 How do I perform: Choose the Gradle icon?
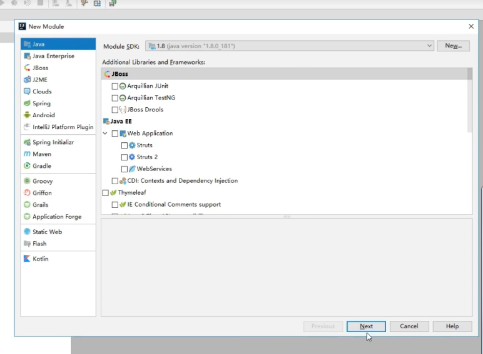click(27, 166)
